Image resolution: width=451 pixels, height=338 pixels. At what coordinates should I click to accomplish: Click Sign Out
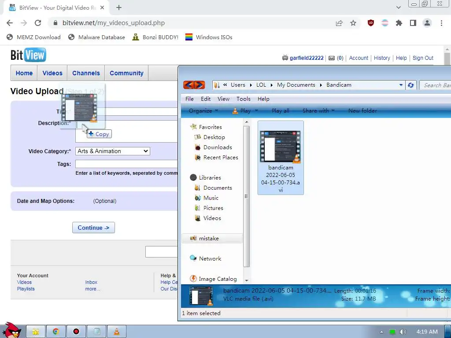[x=423, y=58]
